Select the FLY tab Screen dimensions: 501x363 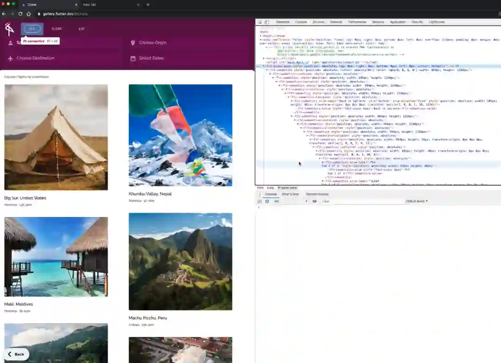tap(32, 29)
